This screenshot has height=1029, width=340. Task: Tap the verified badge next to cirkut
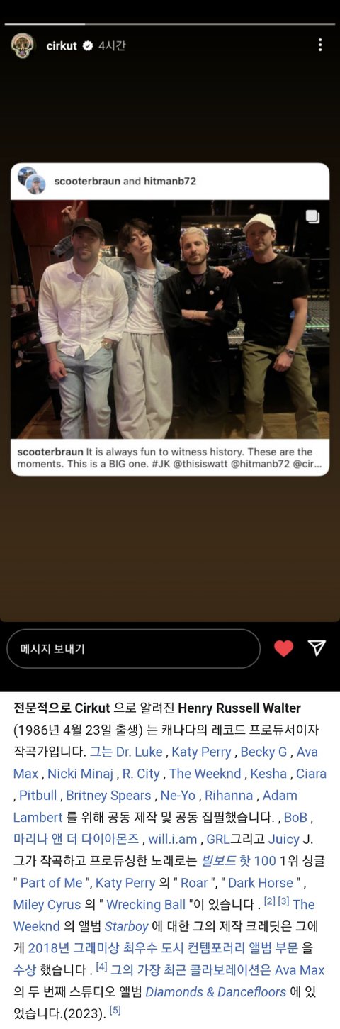pyautogui.click(x=88, y=46)
